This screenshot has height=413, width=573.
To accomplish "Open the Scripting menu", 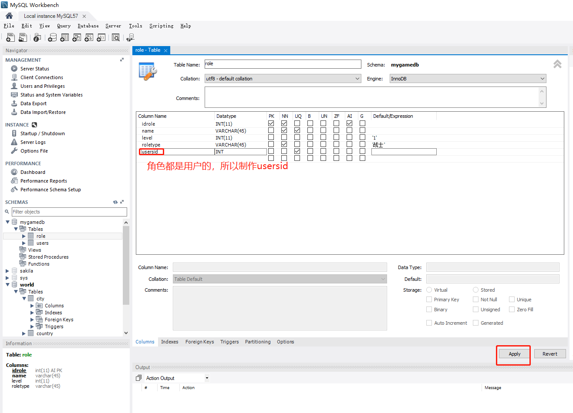I will click(161, 26).
